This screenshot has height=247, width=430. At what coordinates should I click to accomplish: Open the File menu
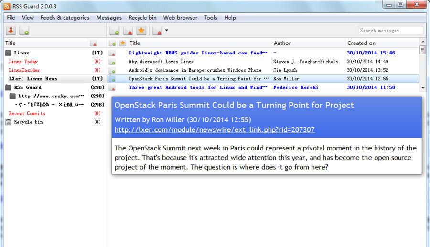pyautogui.click(x=11, y=18)
